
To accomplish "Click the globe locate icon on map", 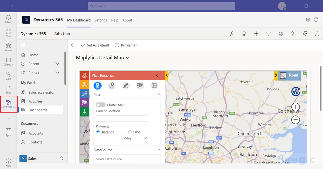I will point(296,91).
